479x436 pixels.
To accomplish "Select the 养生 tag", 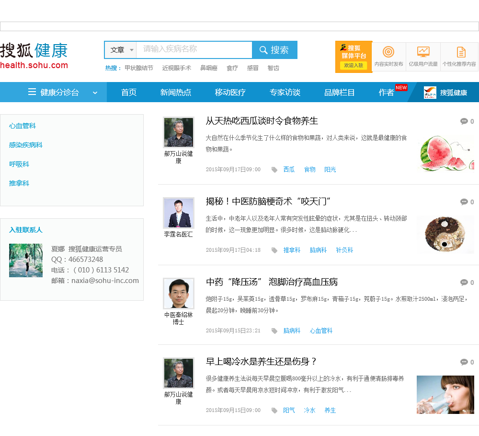I will 330,410.
